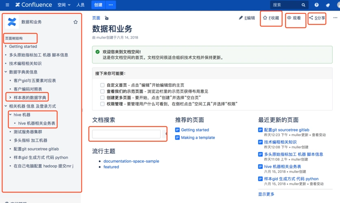340x203 pixels.
Task: Click page icon next to recent hive 机器相关业务表
Action: [x=260, y=166]
